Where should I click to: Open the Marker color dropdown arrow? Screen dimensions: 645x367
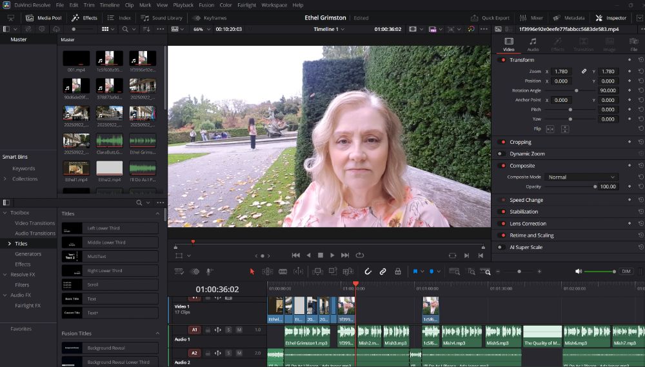439,272
